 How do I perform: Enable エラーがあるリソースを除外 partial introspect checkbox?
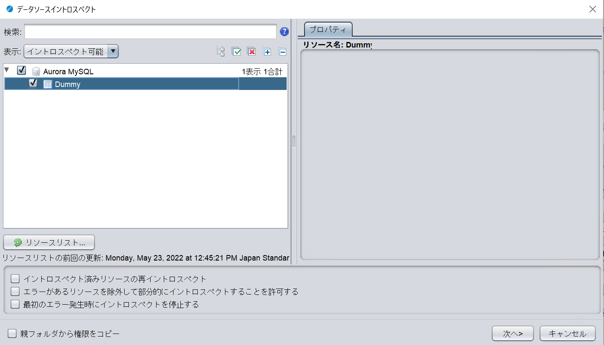pyautogui.click(x=15, y=292)
